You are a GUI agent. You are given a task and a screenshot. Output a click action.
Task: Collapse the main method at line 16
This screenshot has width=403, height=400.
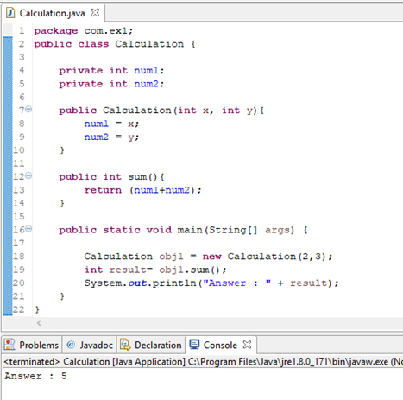(28, 229)
